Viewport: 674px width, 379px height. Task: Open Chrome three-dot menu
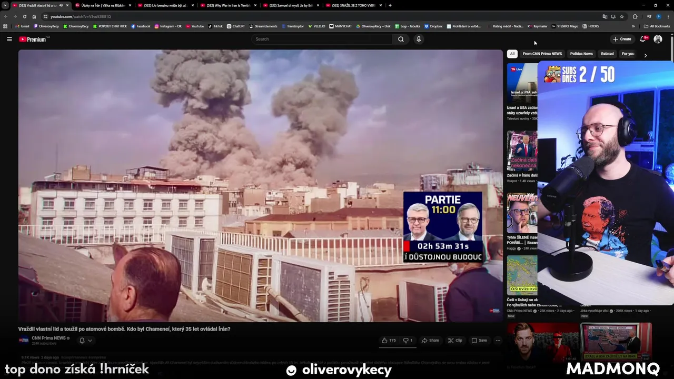668,16
